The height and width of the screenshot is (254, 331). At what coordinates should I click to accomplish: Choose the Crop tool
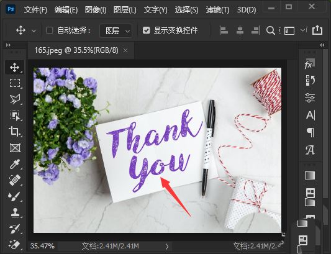click(x=15, y=131)
